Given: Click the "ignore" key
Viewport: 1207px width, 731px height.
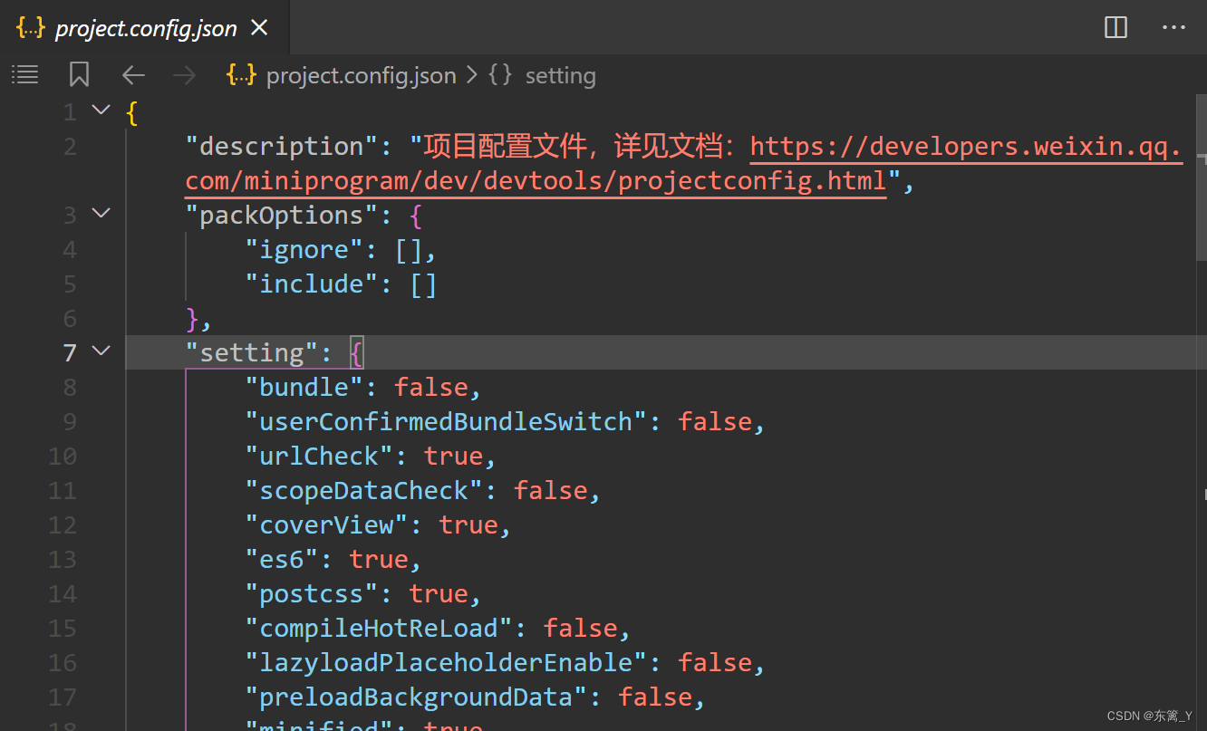Looking at the screenshot, I should 305,249.
